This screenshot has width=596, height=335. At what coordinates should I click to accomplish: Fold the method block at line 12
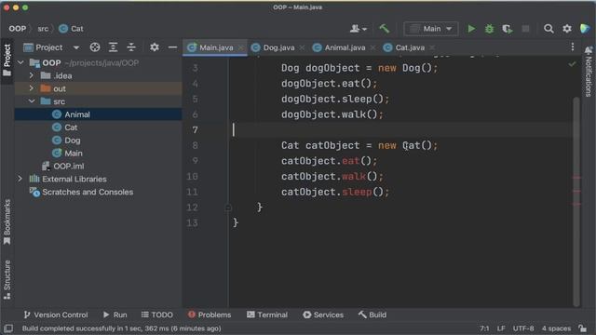228,208
